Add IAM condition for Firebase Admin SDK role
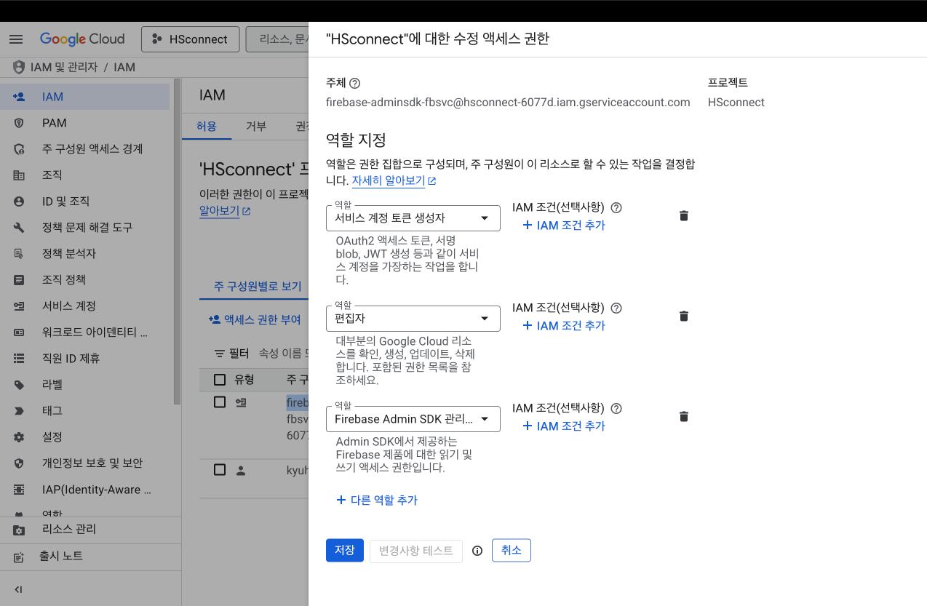Screen dimensions: 927x606 pyautogui.click(x=564, y=426)
